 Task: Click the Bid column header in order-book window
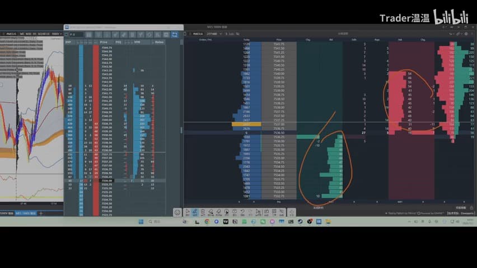click(331, 40)
